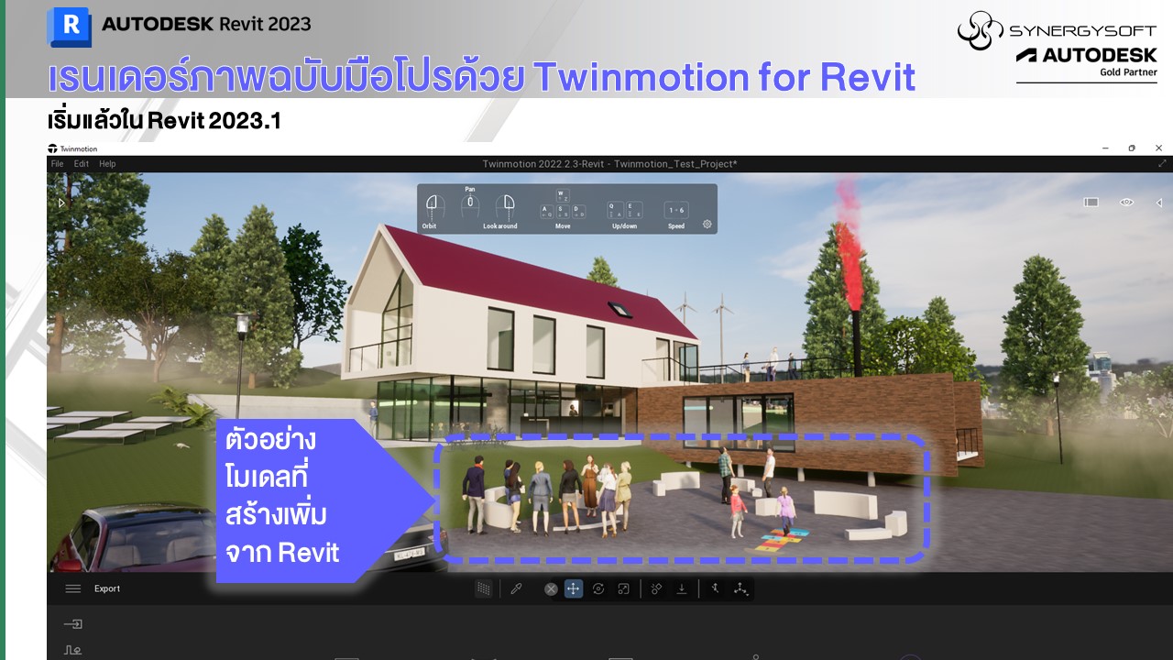Select the Rotate tool in toolbar
Image resolution: width=1173 pixels, height=660 pixels.
tap(598, 588)
